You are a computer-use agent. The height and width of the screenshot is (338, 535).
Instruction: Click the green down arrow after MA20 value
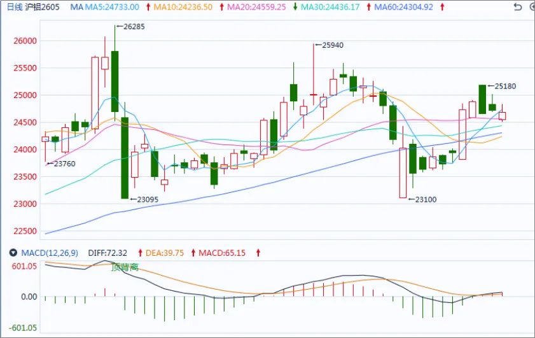(295, 7)
